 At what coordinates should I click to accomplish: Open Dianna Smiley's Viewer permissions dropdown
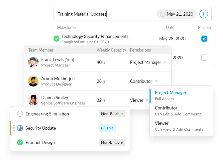pos(139,100)
